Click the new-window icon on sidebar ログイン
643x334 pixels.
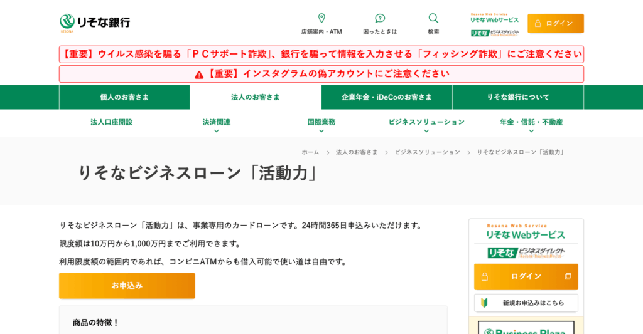[x=568, y=277]
